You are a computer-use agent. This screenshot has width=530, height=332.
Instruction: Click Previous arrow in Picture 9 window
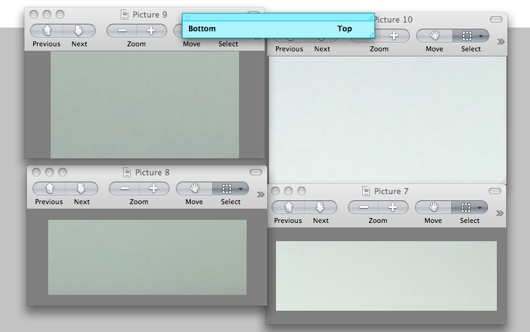pos(47,31)
